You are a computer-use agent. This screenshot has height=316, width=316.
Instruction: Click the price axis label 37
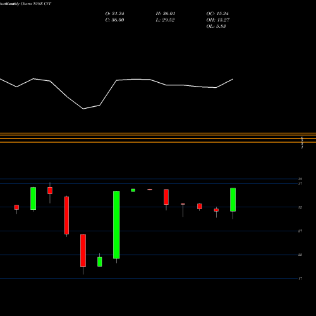click(300, 184)
